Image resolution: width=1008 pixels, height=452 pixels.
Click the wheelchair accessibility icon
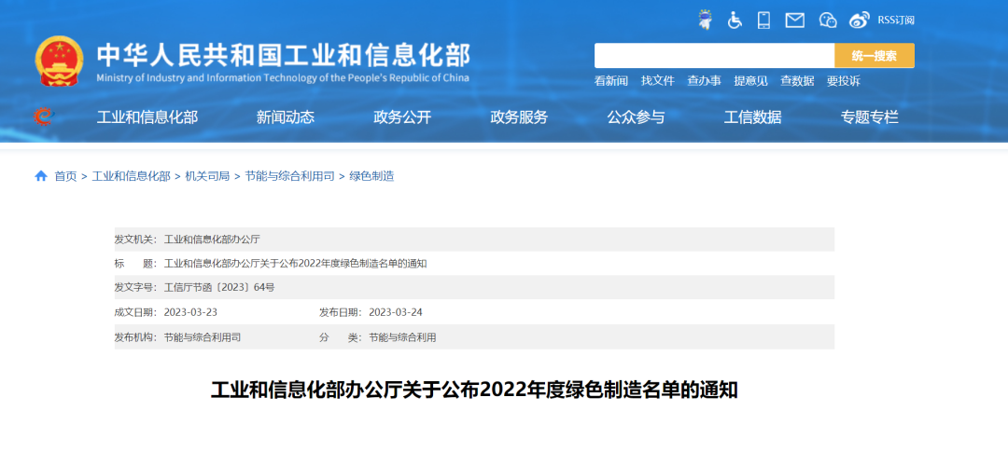coord(735,20)
